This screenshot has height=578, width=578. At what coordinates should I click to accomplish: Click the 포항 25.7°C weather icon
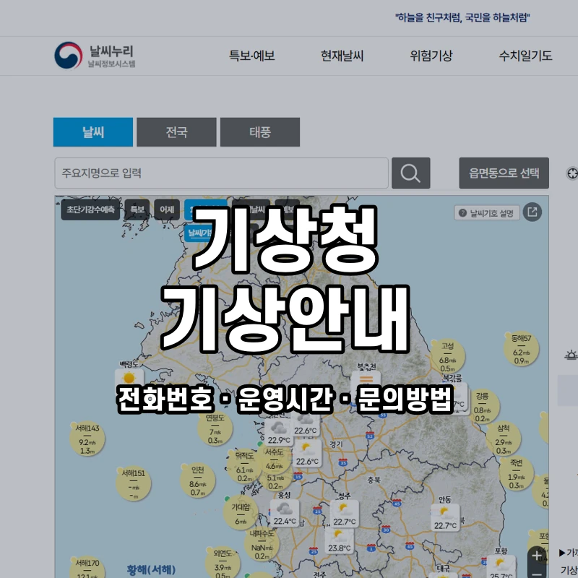[x=501, y=567]
